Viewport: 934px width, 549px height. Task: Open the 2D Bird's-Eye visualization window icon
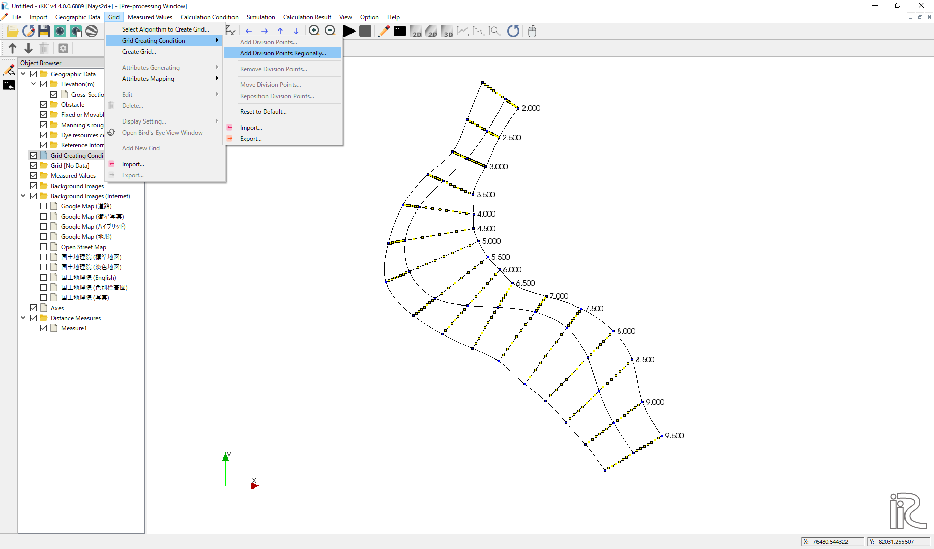pyautogui.click(x=431, y=31)
